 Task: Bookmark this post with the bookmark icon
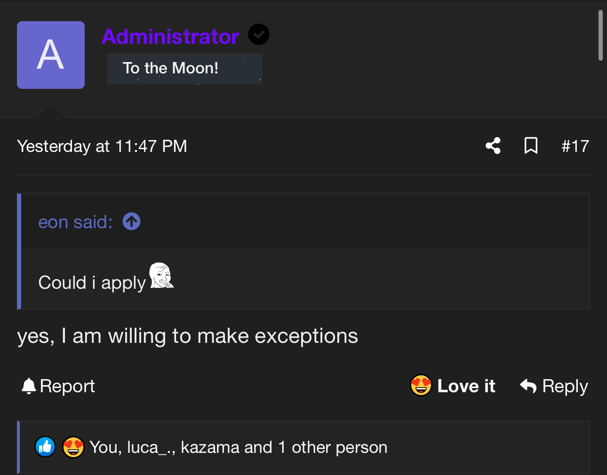click(531, 146)
